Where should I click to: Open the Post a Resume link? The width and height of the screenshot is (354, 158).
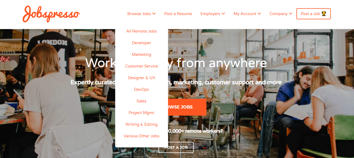click(178, 14)
